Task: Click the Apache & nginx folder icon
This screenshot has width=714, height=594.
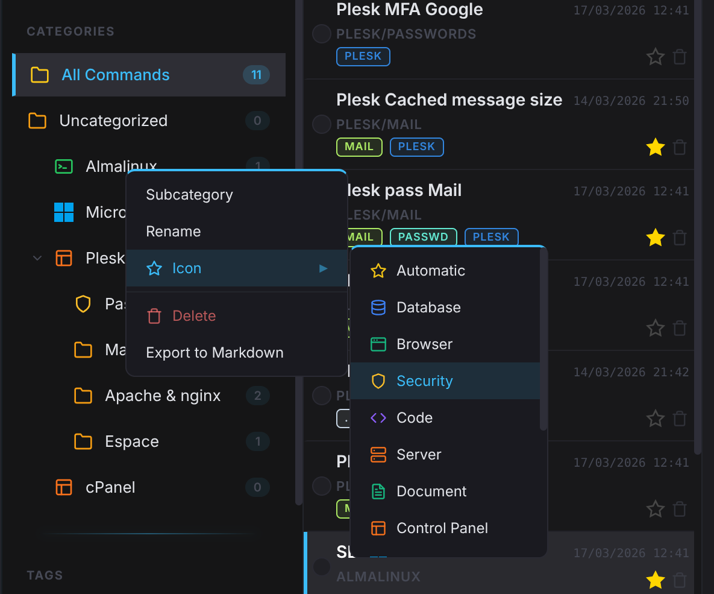Action: click(x=83, y=396)
